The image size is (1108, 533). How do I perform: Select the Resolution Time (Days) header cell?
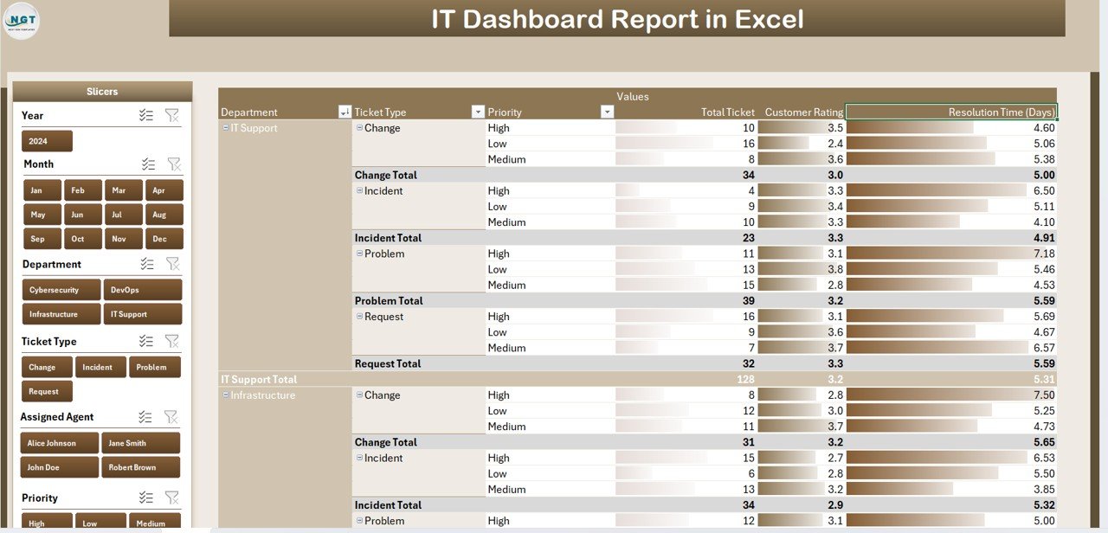[x=952, y=112]
